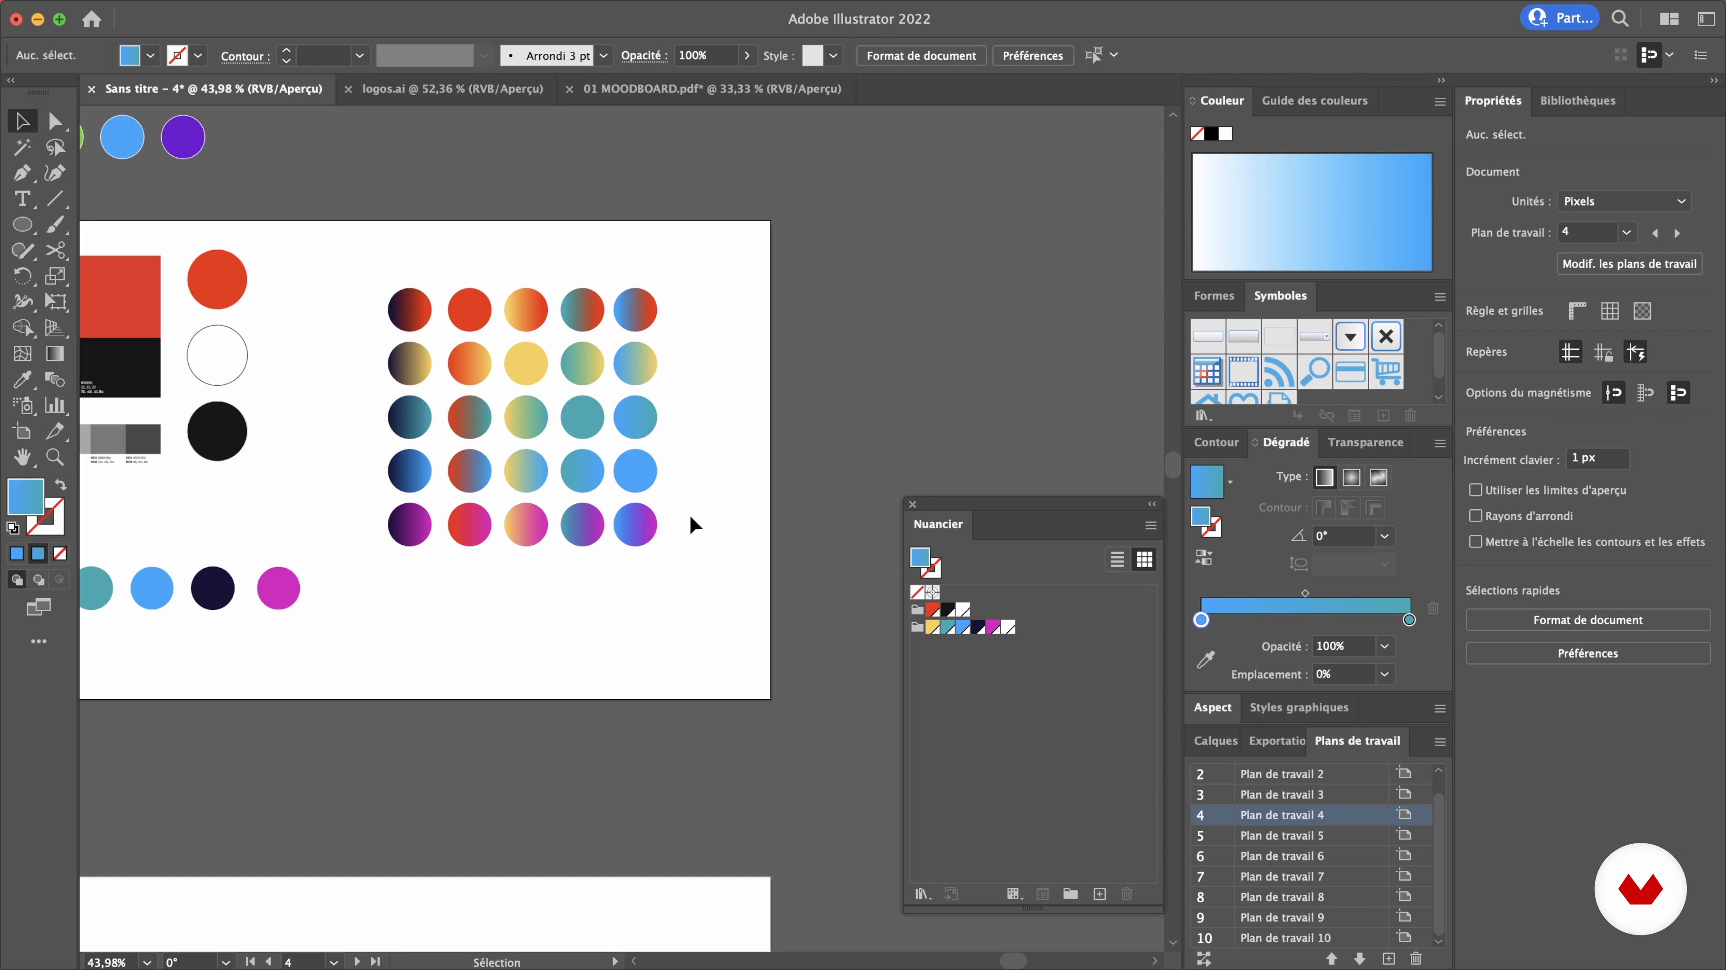Open the Unités Pixels dropdown
Image resolution: width=1726 pixels, height=970 pixels.
click(1624, 202)
